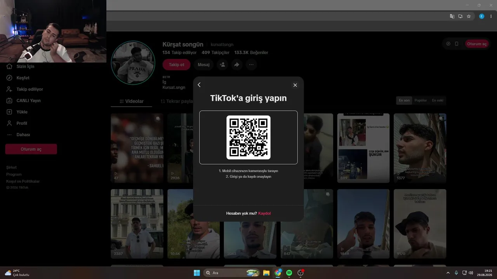Click Chrome translate page icon
The image size is (497, 279).
pyautogui.click(x=452, y=16)
